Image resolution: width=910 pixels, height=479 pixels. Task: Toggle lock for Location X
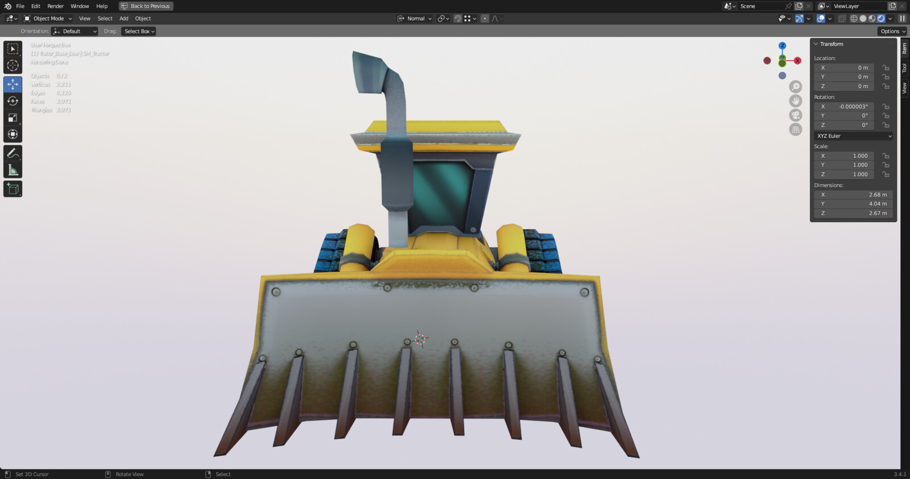click(x=886, y=68)
